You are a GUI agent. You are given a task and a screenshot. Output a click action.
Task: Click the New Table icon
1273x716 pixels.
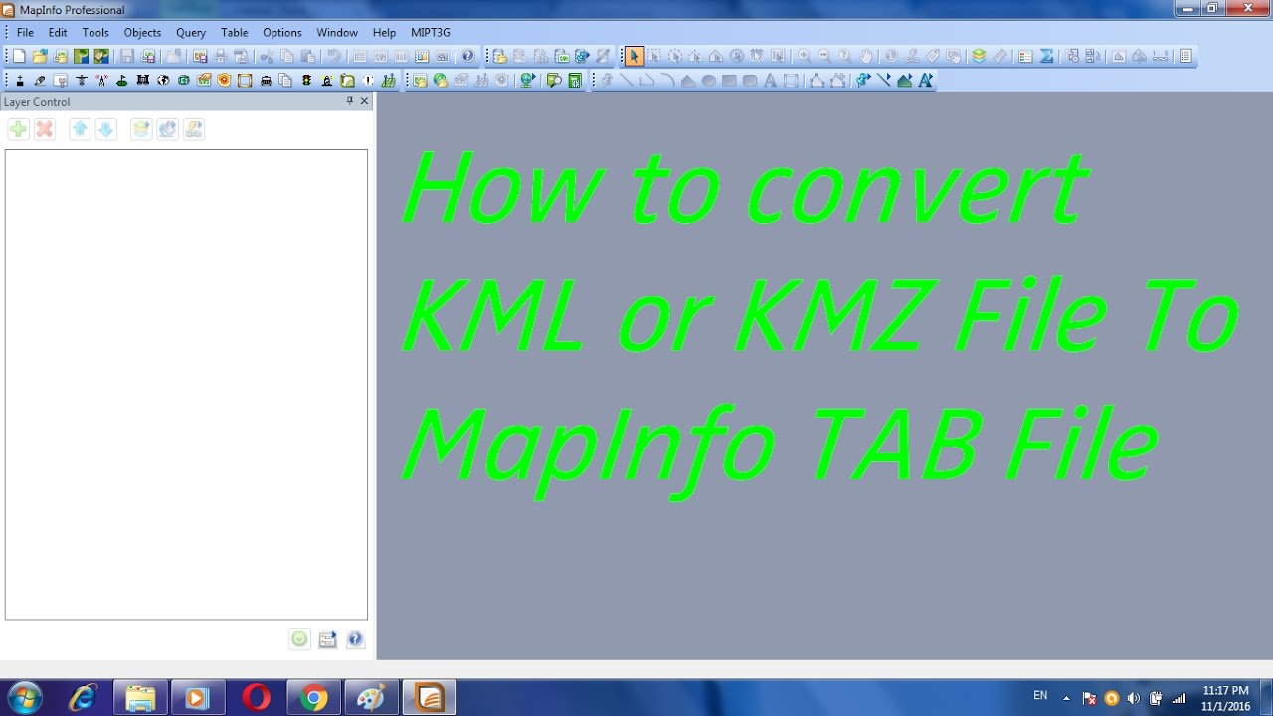[19, 56]
